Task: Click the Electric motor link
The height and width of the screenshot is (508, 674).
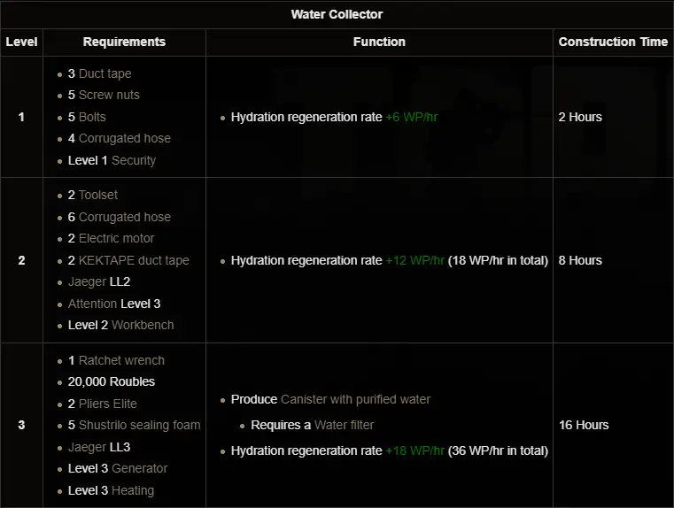Action: [116, 238]
